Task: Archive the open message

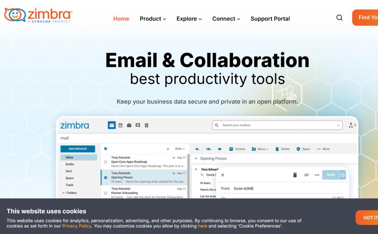Action: click(x=237, y=149)
